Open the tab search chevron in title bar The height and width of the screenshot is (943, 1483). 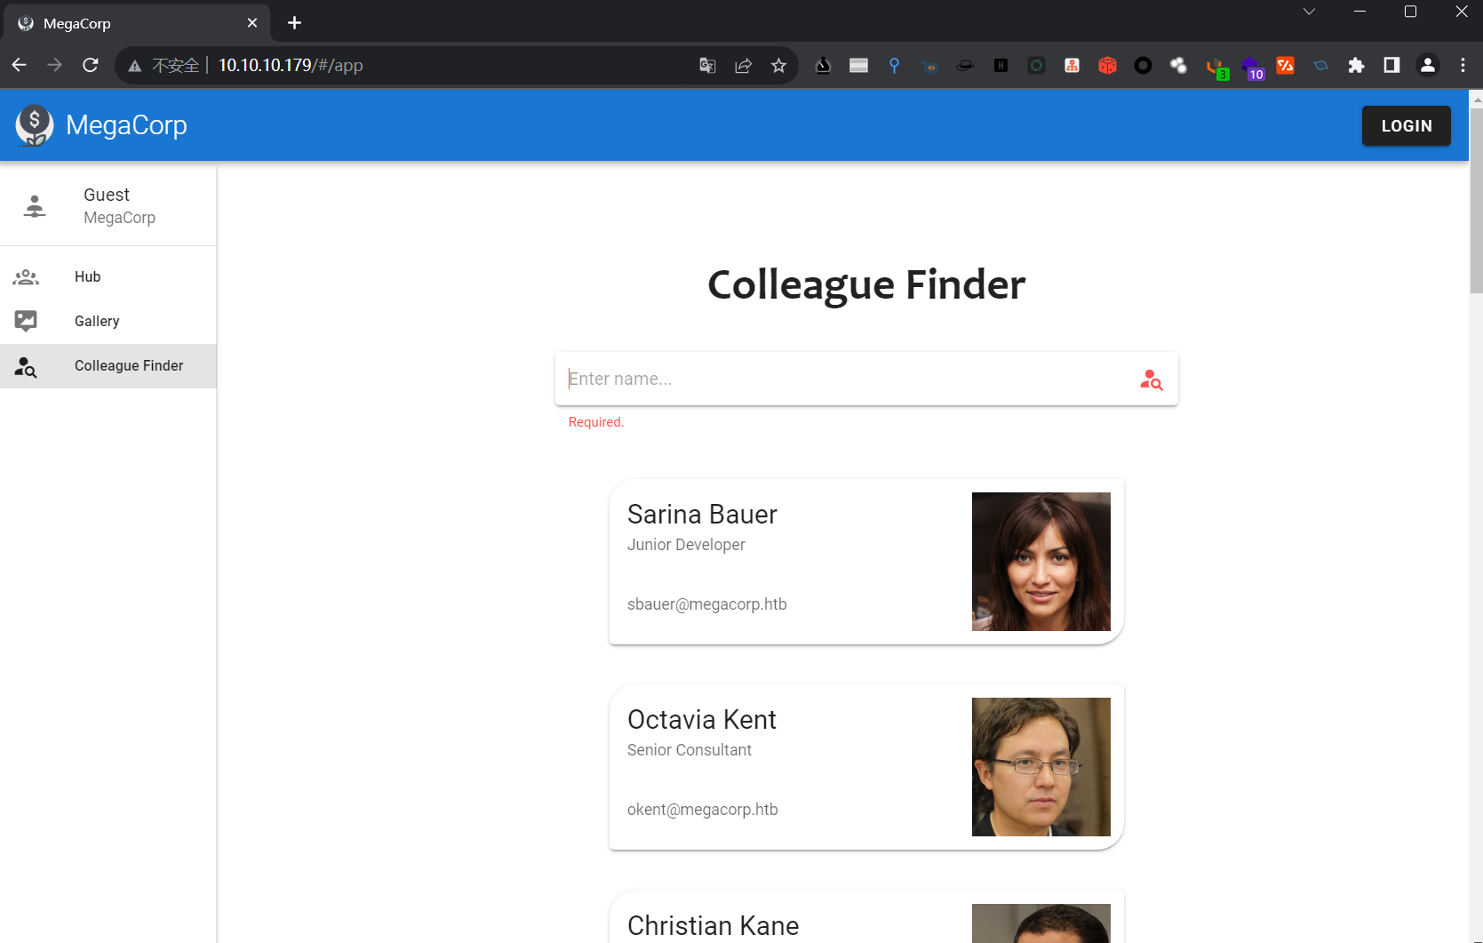click(x=1309, y=12)
